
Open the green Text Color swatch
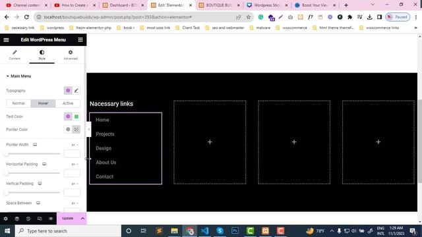tap(76, 117)
